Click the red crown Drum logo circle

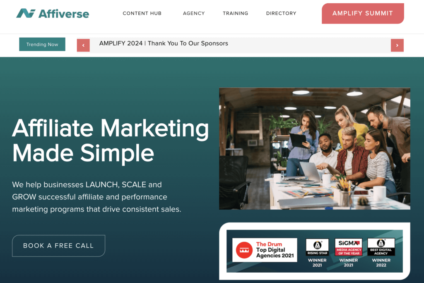pyautogui.click(x=244, y=250)
